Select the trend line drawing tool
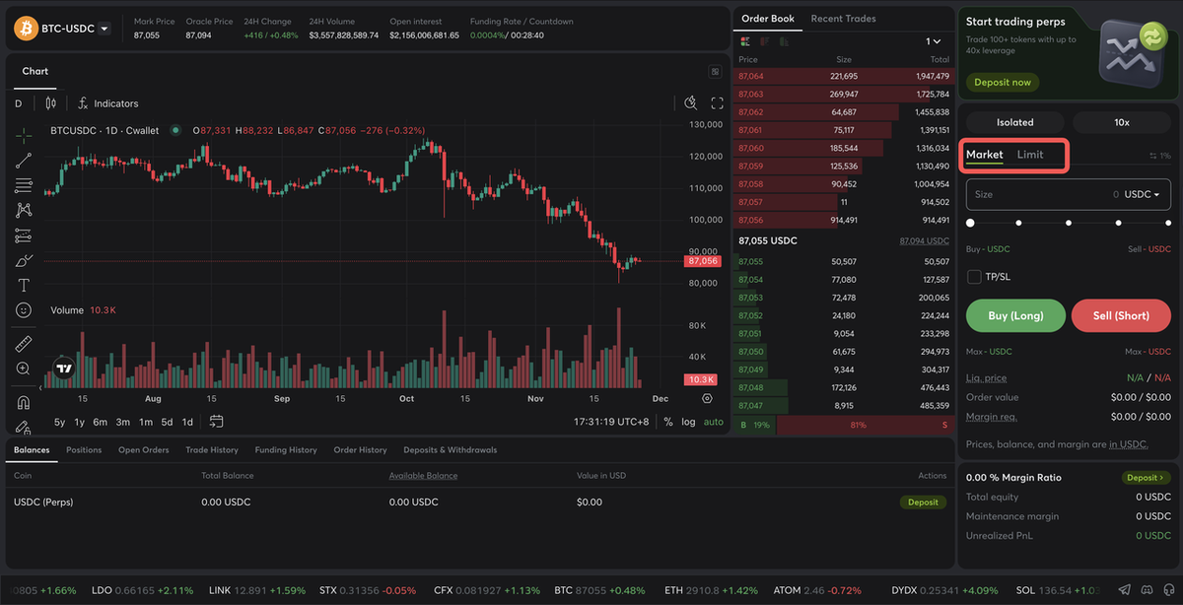Viewport: 1183px width, 605px height. click(24, 161)
